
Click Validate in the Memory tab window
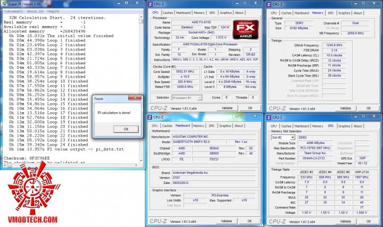click(x=345, y=108)
